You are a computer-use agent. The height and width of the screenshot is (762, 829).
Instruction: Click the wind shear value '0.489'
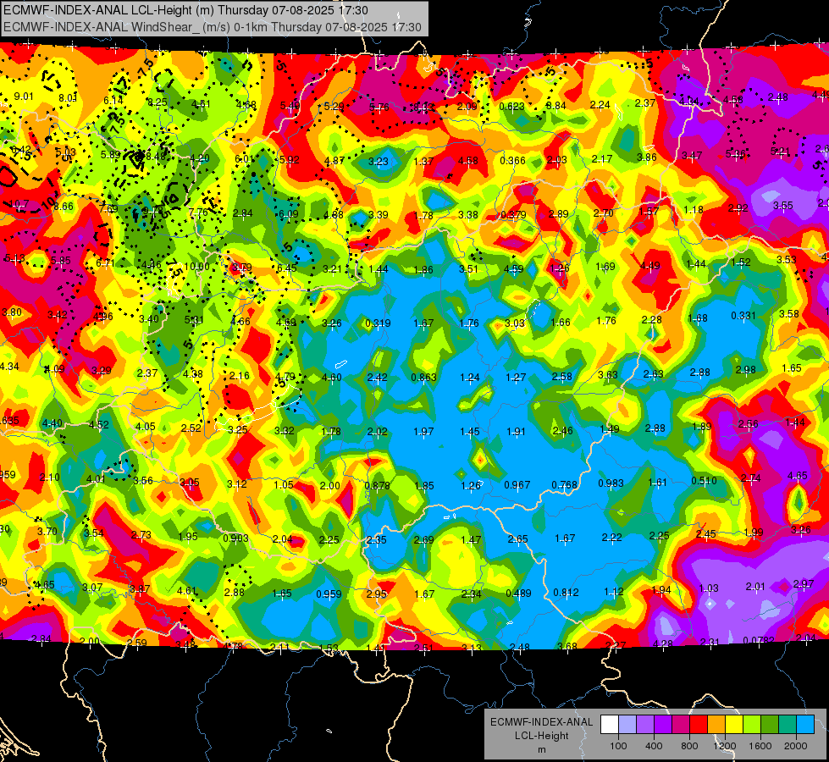pos(518,593)
